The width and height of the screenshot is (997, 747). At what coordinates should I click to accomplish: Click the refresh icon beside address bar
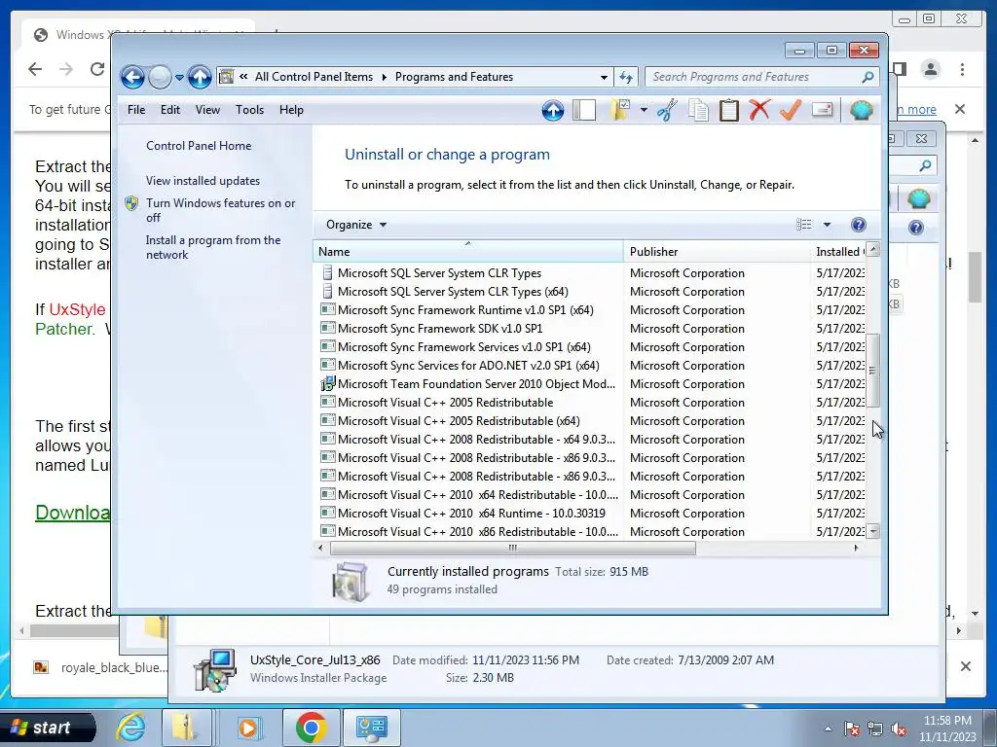pos(626,78)
